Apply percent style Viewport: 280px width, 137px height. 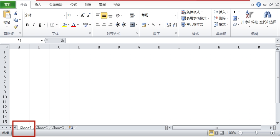click(x=153, y=25)
